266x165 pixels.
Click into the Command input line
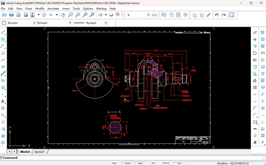[132, 158]
